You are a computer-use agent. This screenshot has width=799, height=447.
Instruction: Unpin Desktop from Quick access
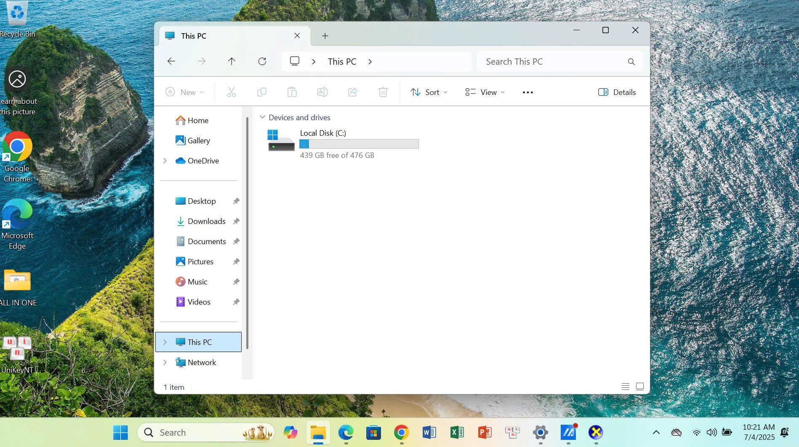[x=236, y=201]
